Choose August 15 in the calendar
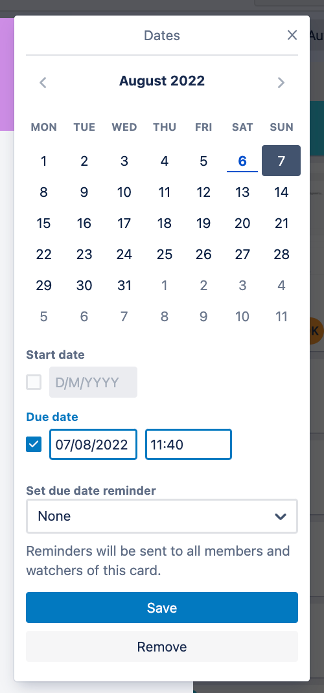 coord(43,223)
